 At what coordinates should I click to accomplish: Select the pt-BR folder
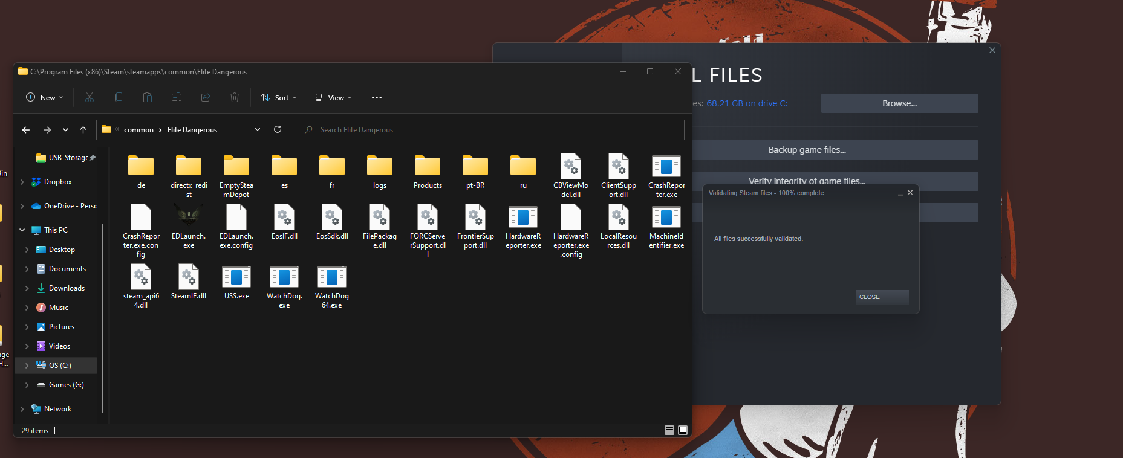coord(475,172)
